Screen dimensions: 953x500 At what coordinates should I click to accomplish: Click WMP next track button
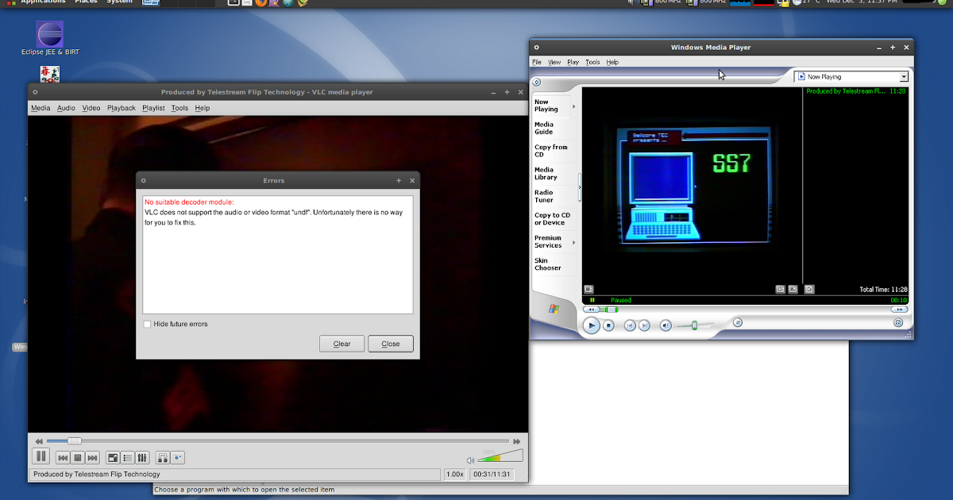(644, 325)
